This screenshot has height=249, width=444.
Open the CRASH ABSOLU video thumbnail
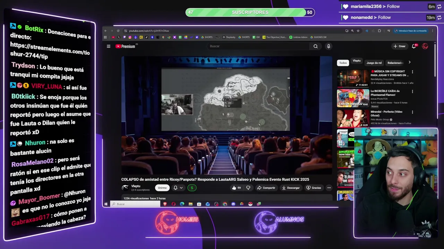tap(353, 98)
